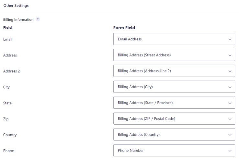This screenshot has height=160, width=239.
Task: Click the Billing Information help icon
Action: (38, 19)
